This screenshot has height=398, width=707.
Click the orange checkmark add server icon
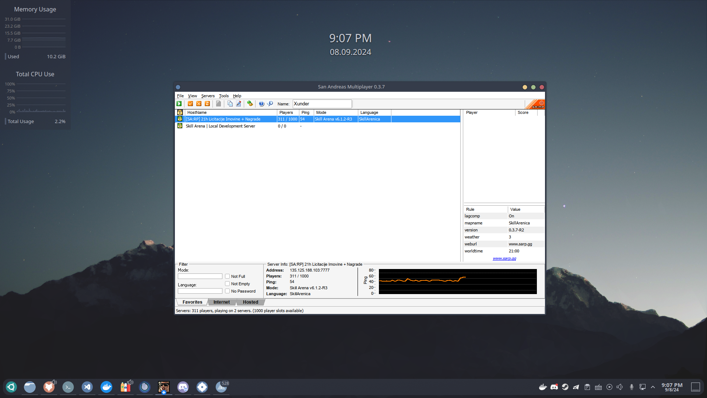point(190,104)
